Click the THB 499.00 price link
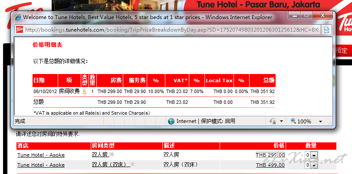Image resolution: width=352 pixels, height=174 pixels. pos(270,165)
